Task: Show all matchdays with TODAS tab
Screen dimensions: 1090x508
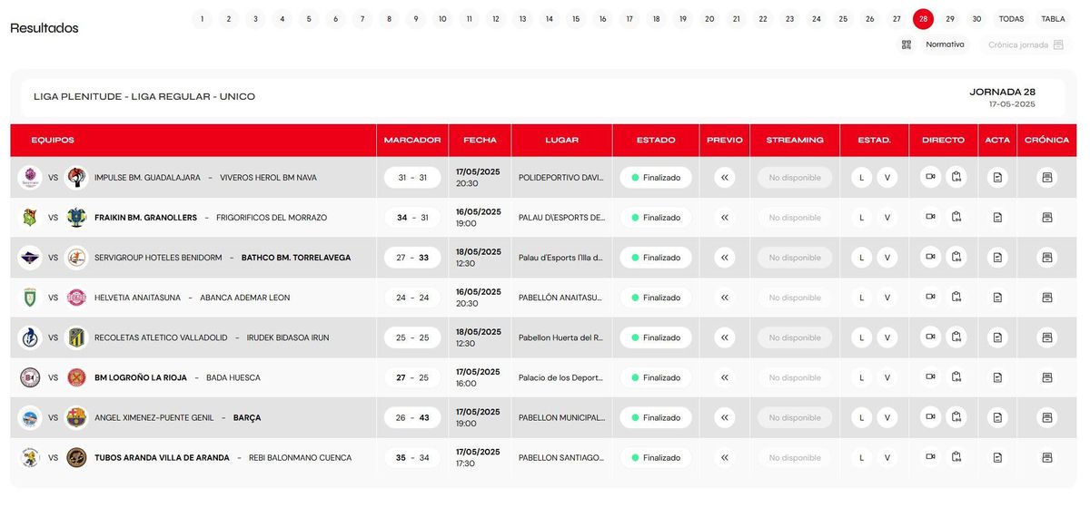Action: point(1011,19)
